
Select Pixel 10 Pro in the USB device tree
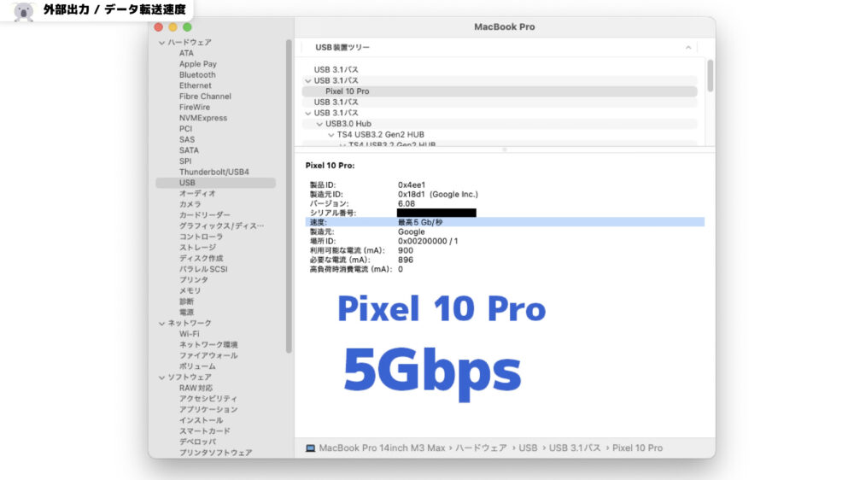pos(347,91)
